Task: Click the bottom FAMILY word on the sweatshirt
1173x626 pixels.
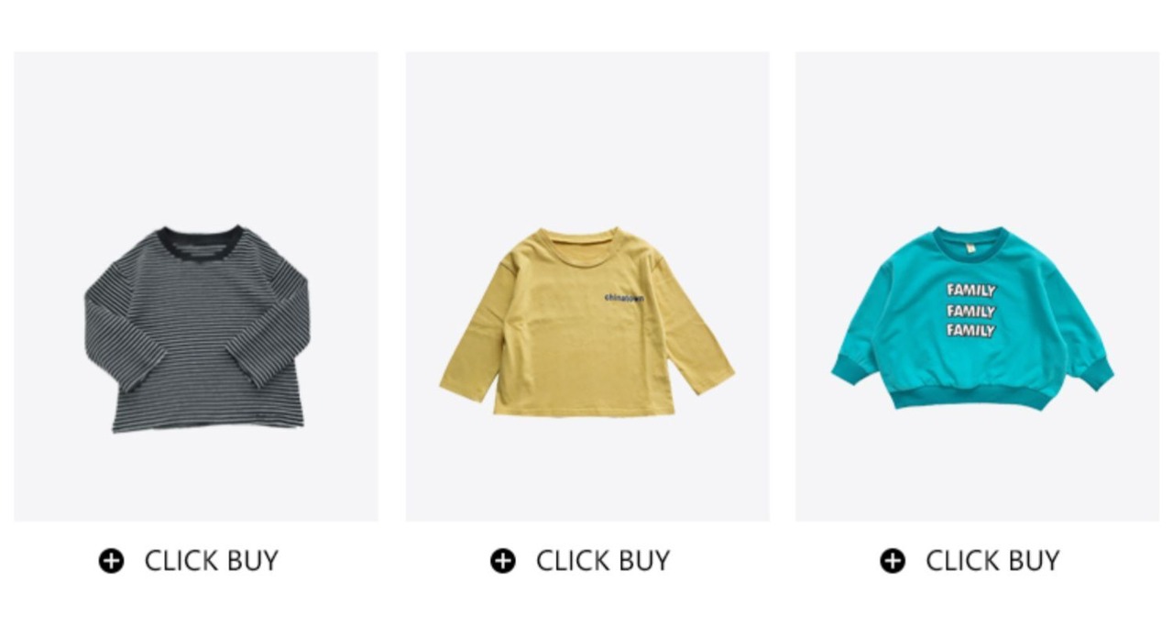Action: coord(971,331)
